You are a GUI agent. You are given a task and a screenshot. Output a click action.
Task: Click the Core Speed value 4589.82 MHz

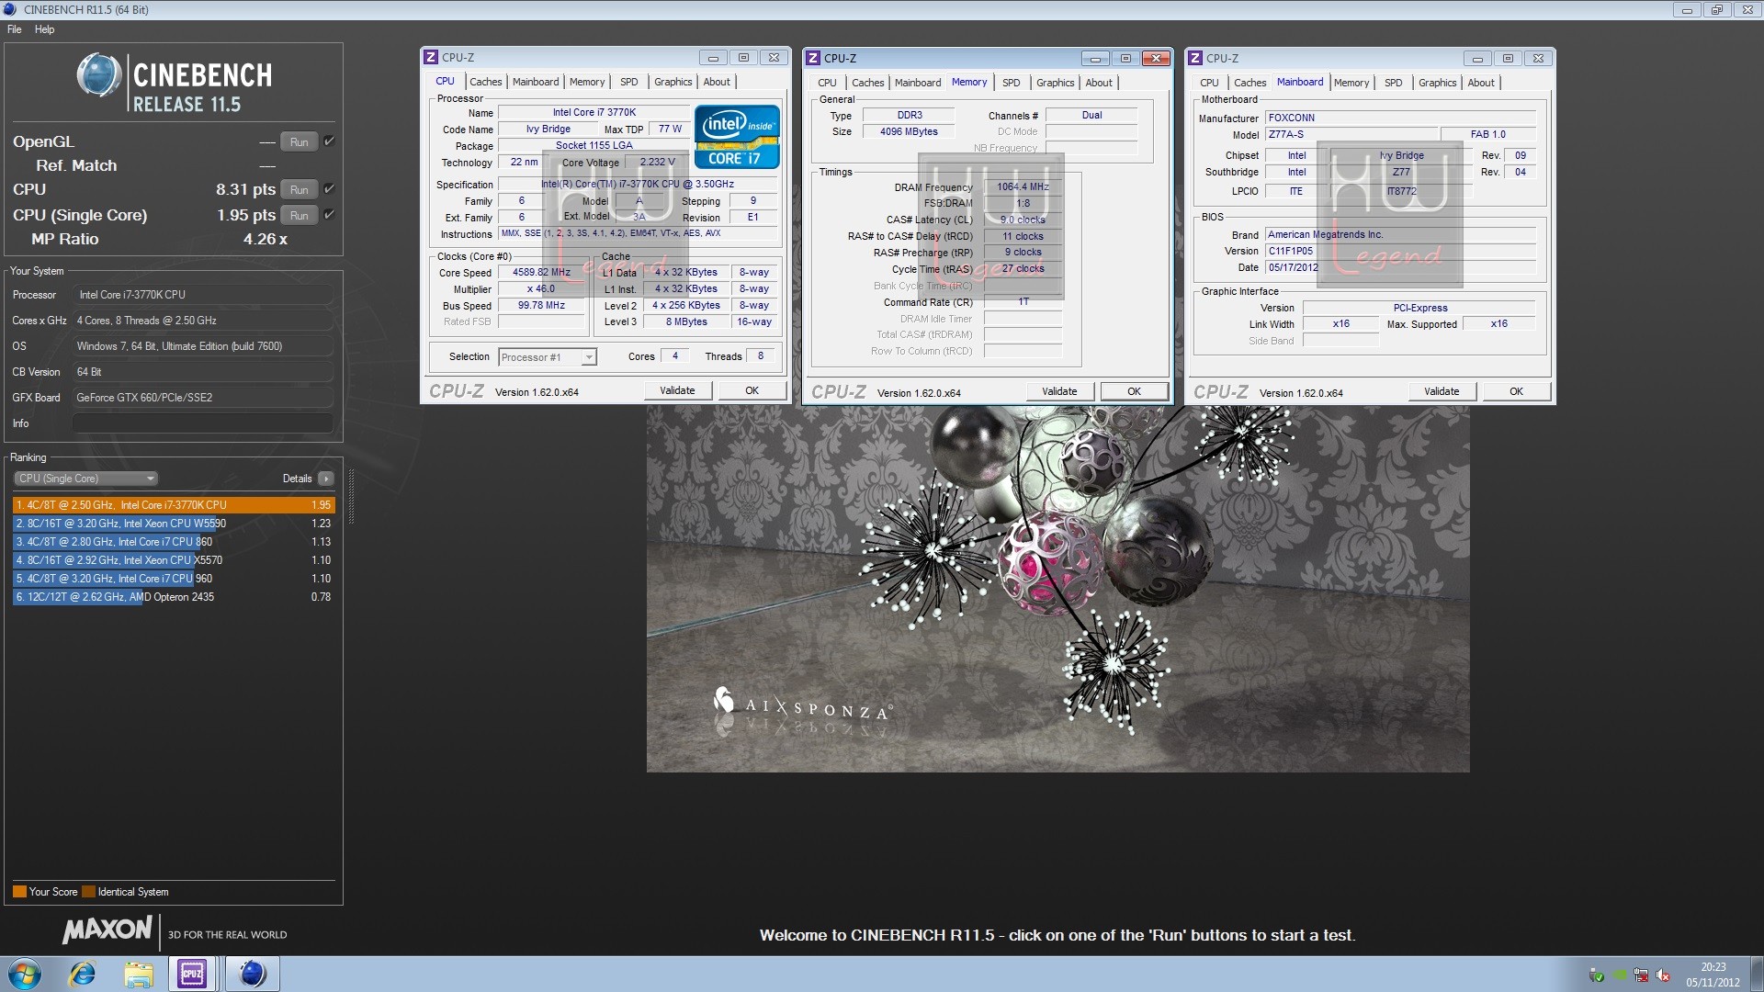click(541, 273)
